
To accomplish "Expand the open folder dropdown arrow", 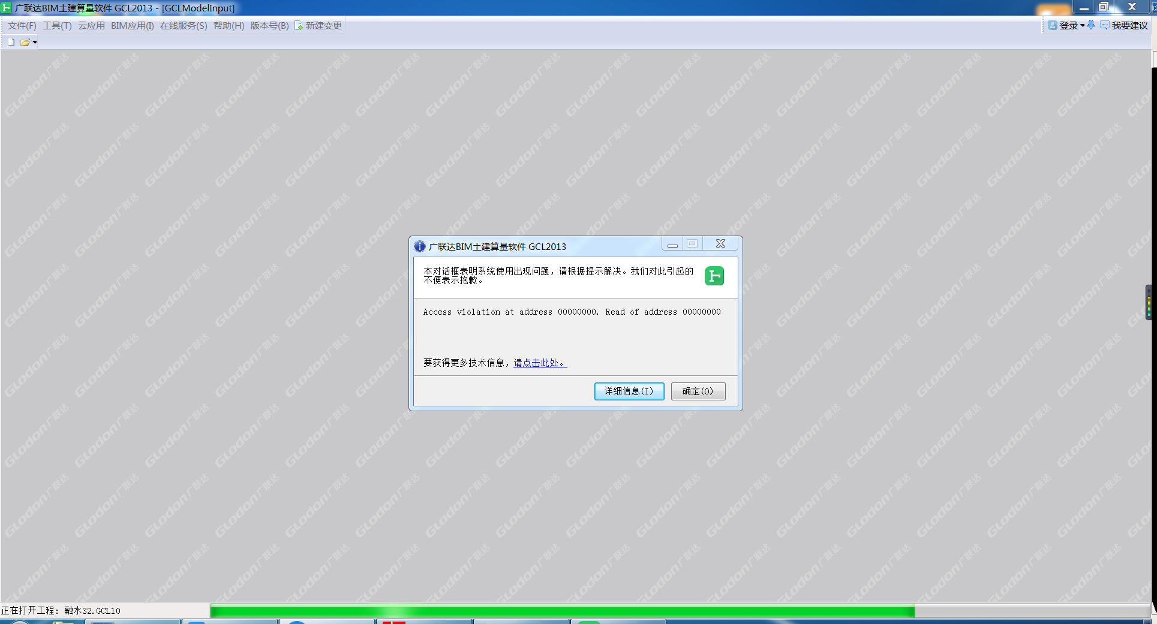I will tap(35, 43).
